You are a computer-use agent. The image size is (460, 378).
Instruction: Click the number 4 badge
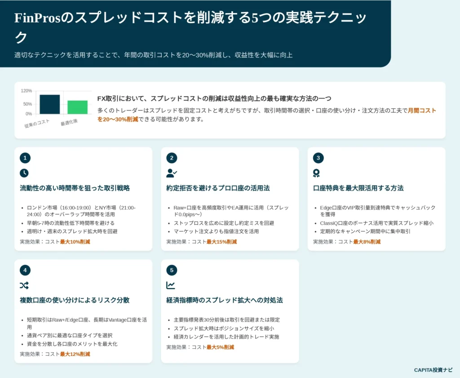click(25, 270)
